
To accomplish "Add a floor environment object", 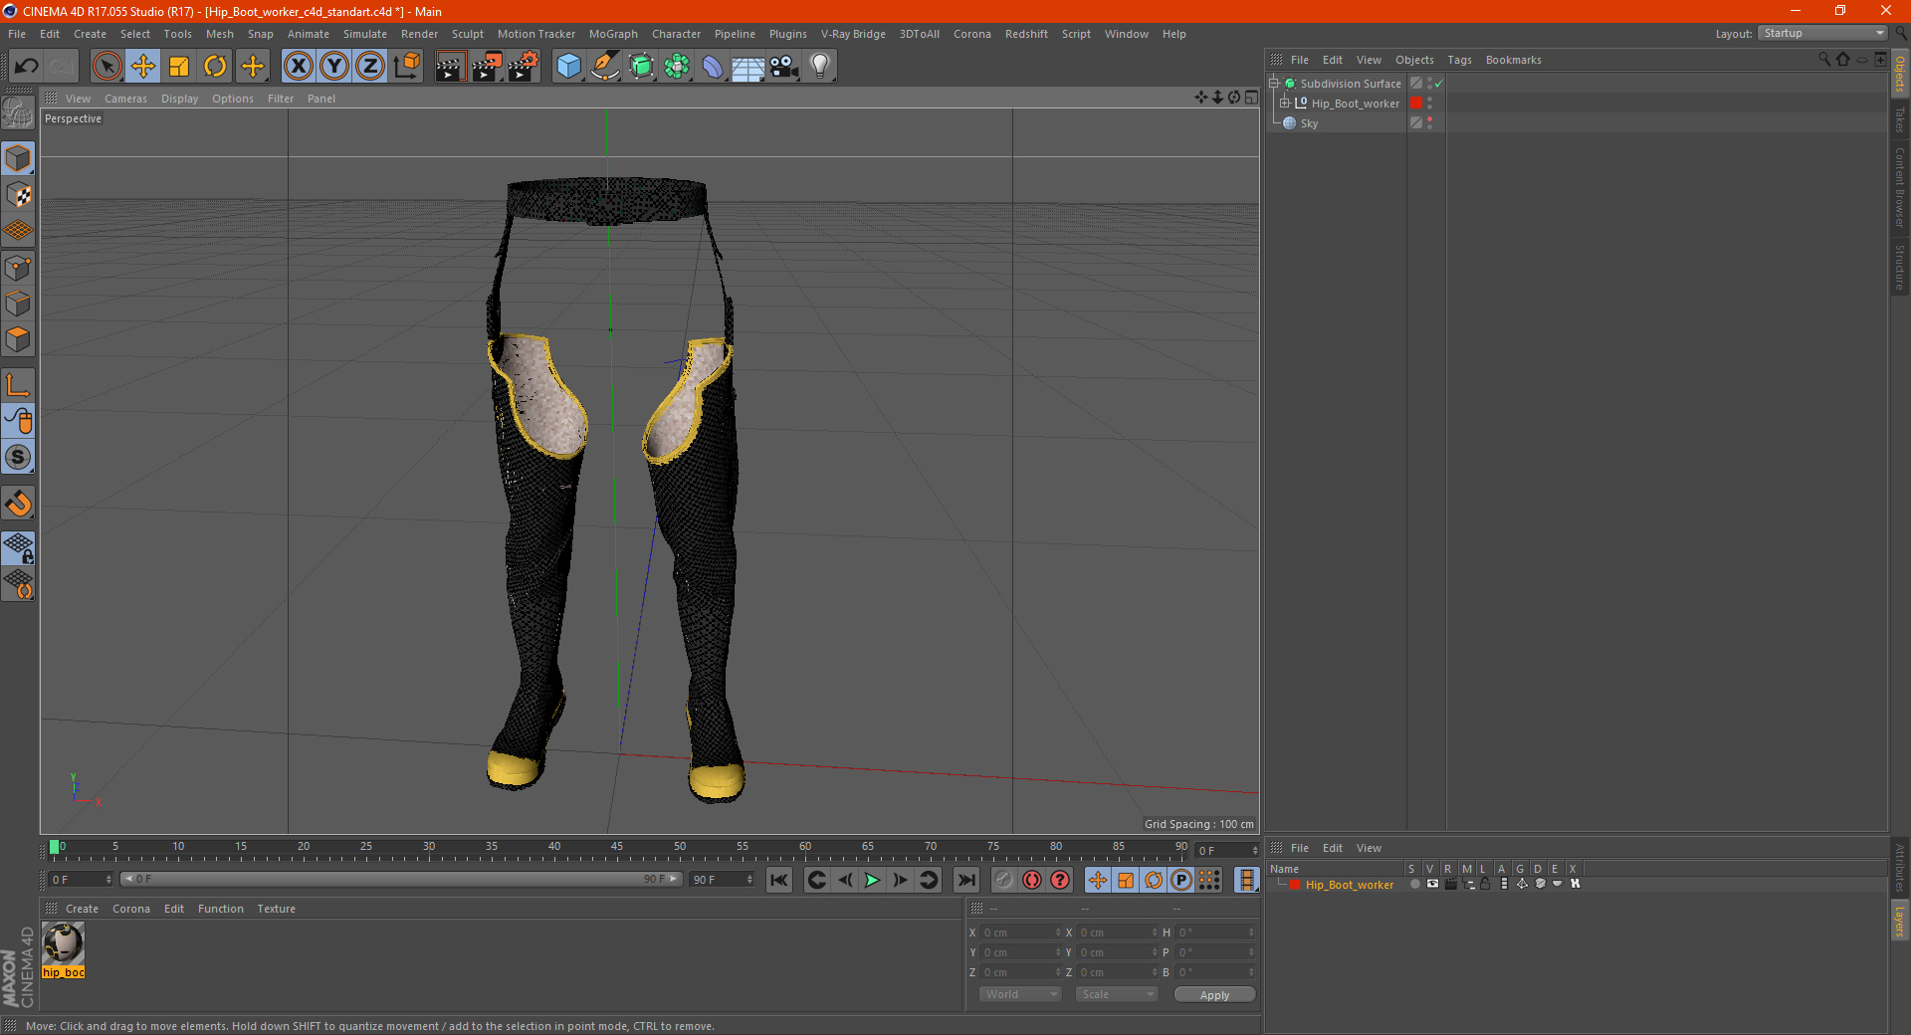I will (747, 67).
